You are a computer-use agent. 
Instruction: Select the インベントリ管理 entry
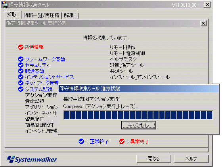click(x=41, y=131)
